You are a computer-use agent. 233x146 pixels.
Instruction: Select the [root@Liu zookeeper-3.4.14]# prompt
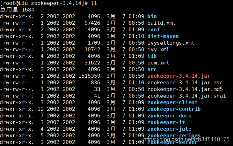coord(44,3)
